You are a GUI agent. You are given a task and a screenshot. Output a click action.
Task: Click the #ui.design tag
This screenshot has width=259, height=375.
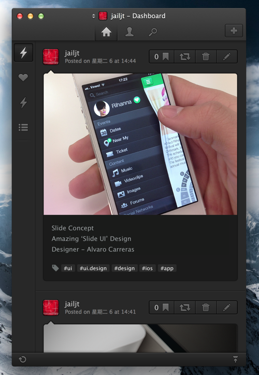[93, 268]
